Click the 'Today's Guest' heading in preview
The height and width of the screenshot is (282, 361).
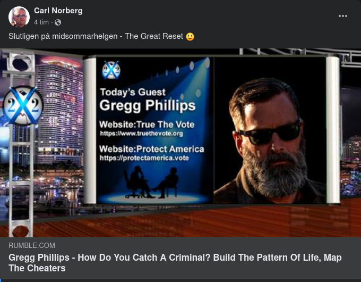tap(133, 92)
